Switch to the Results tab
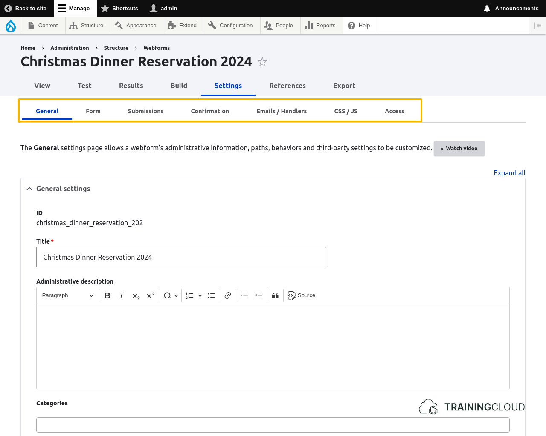 pos(131,86)
